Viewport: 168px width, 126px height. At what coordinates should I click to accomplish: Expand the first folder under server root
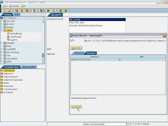(x=1, y=21)
